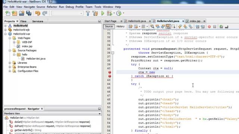Image resolution: width=239 pixels, height=134 pixels.
Task: Open the Team menu
Action: [x=89, y=7]
